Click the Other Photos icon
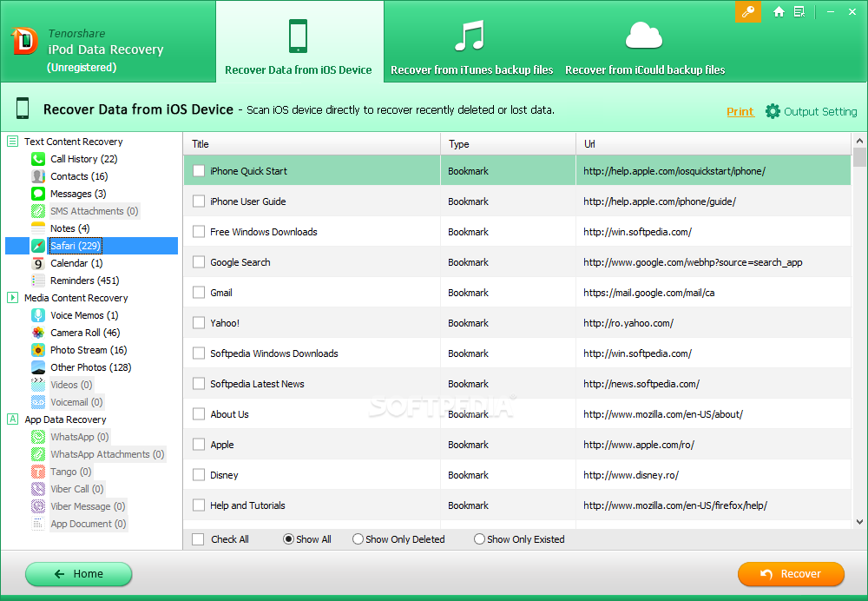This screenshot has width=868, height=601. click(38, 367)
